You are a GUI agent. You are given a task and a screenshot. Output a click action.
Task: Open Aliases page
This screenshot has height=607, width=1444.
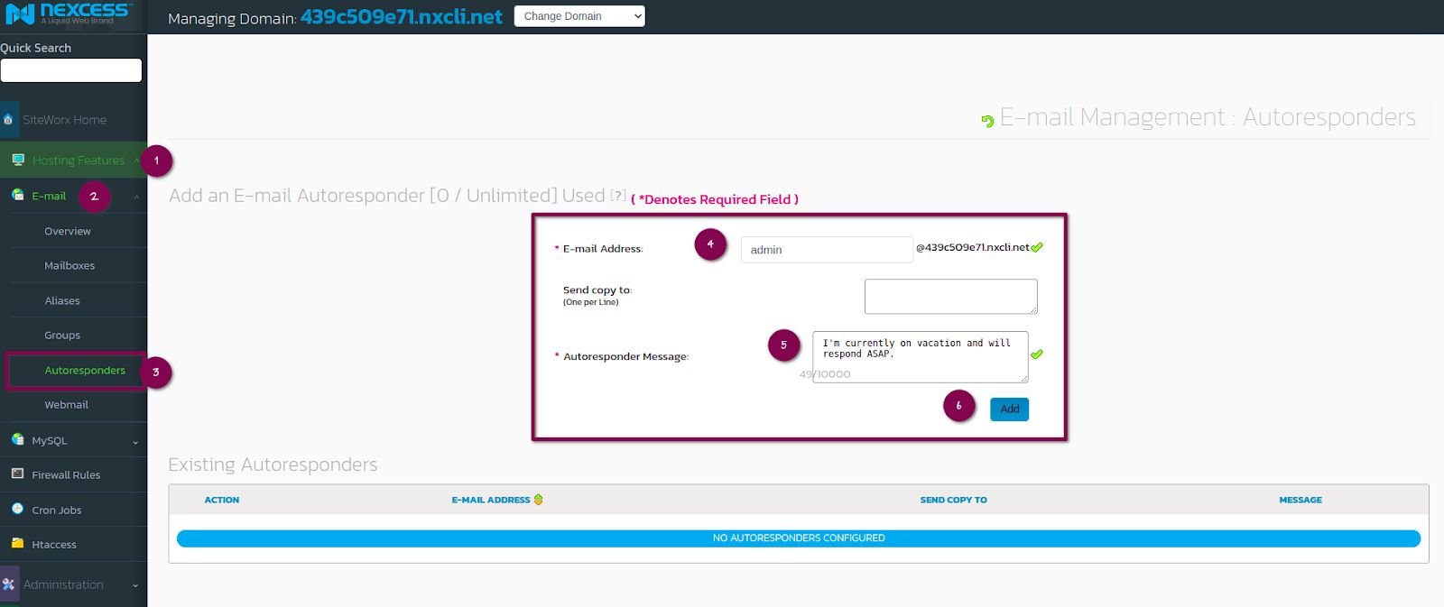(x=62, y=301)
